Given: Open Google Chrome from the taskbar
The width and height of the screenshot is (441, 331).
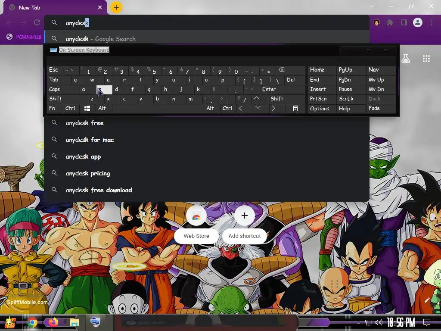Looking at the screenshot, I should [32, 322].
